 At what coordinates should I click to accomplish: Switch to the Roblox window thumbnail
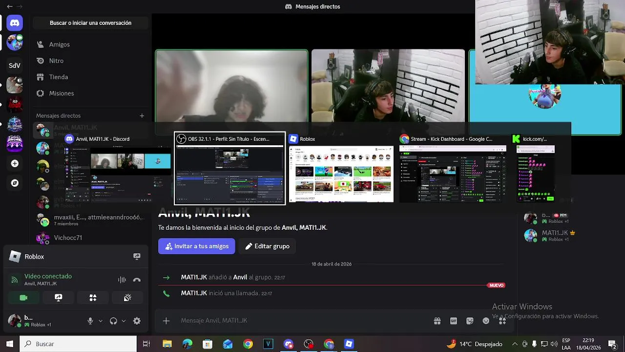click(341, 168)
